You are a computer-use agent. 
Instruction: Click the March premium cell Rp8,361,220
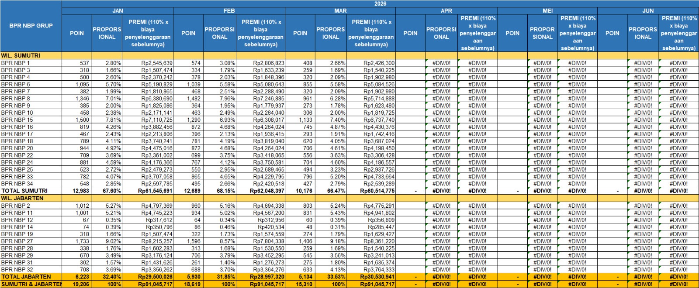coord(378,241)
